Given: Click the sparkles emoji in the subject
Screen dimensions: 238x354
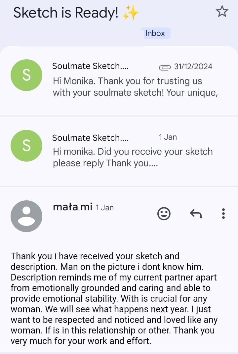Looking at the screenshot, I should tap(130, 14).
